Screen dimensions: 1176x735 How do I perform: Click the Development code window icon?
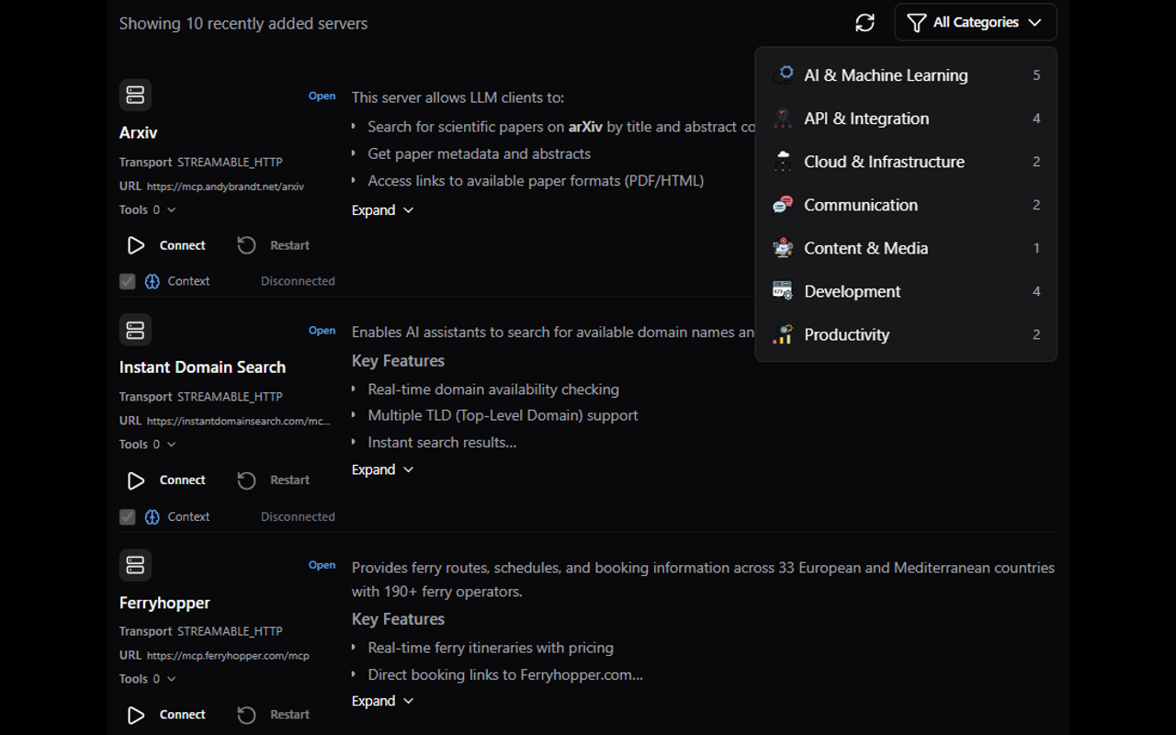[783, 290]
